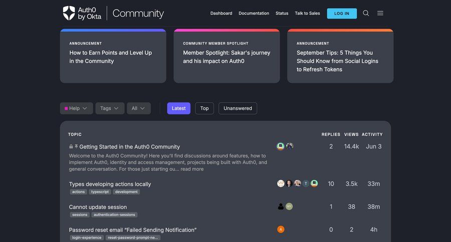Screen dimensions: 451x242
Task: Click black silhouette avatar in Cannot update session row
Action: 281,206
